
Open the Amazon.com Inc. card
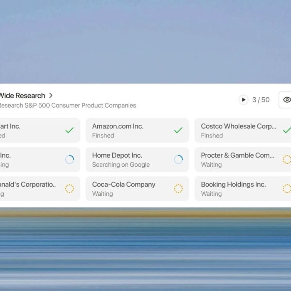click(137, 131)
